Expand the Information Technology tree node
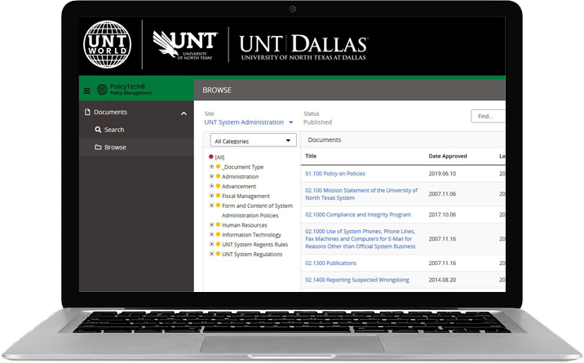Screen dimensions: 584x363 (211, 234)
